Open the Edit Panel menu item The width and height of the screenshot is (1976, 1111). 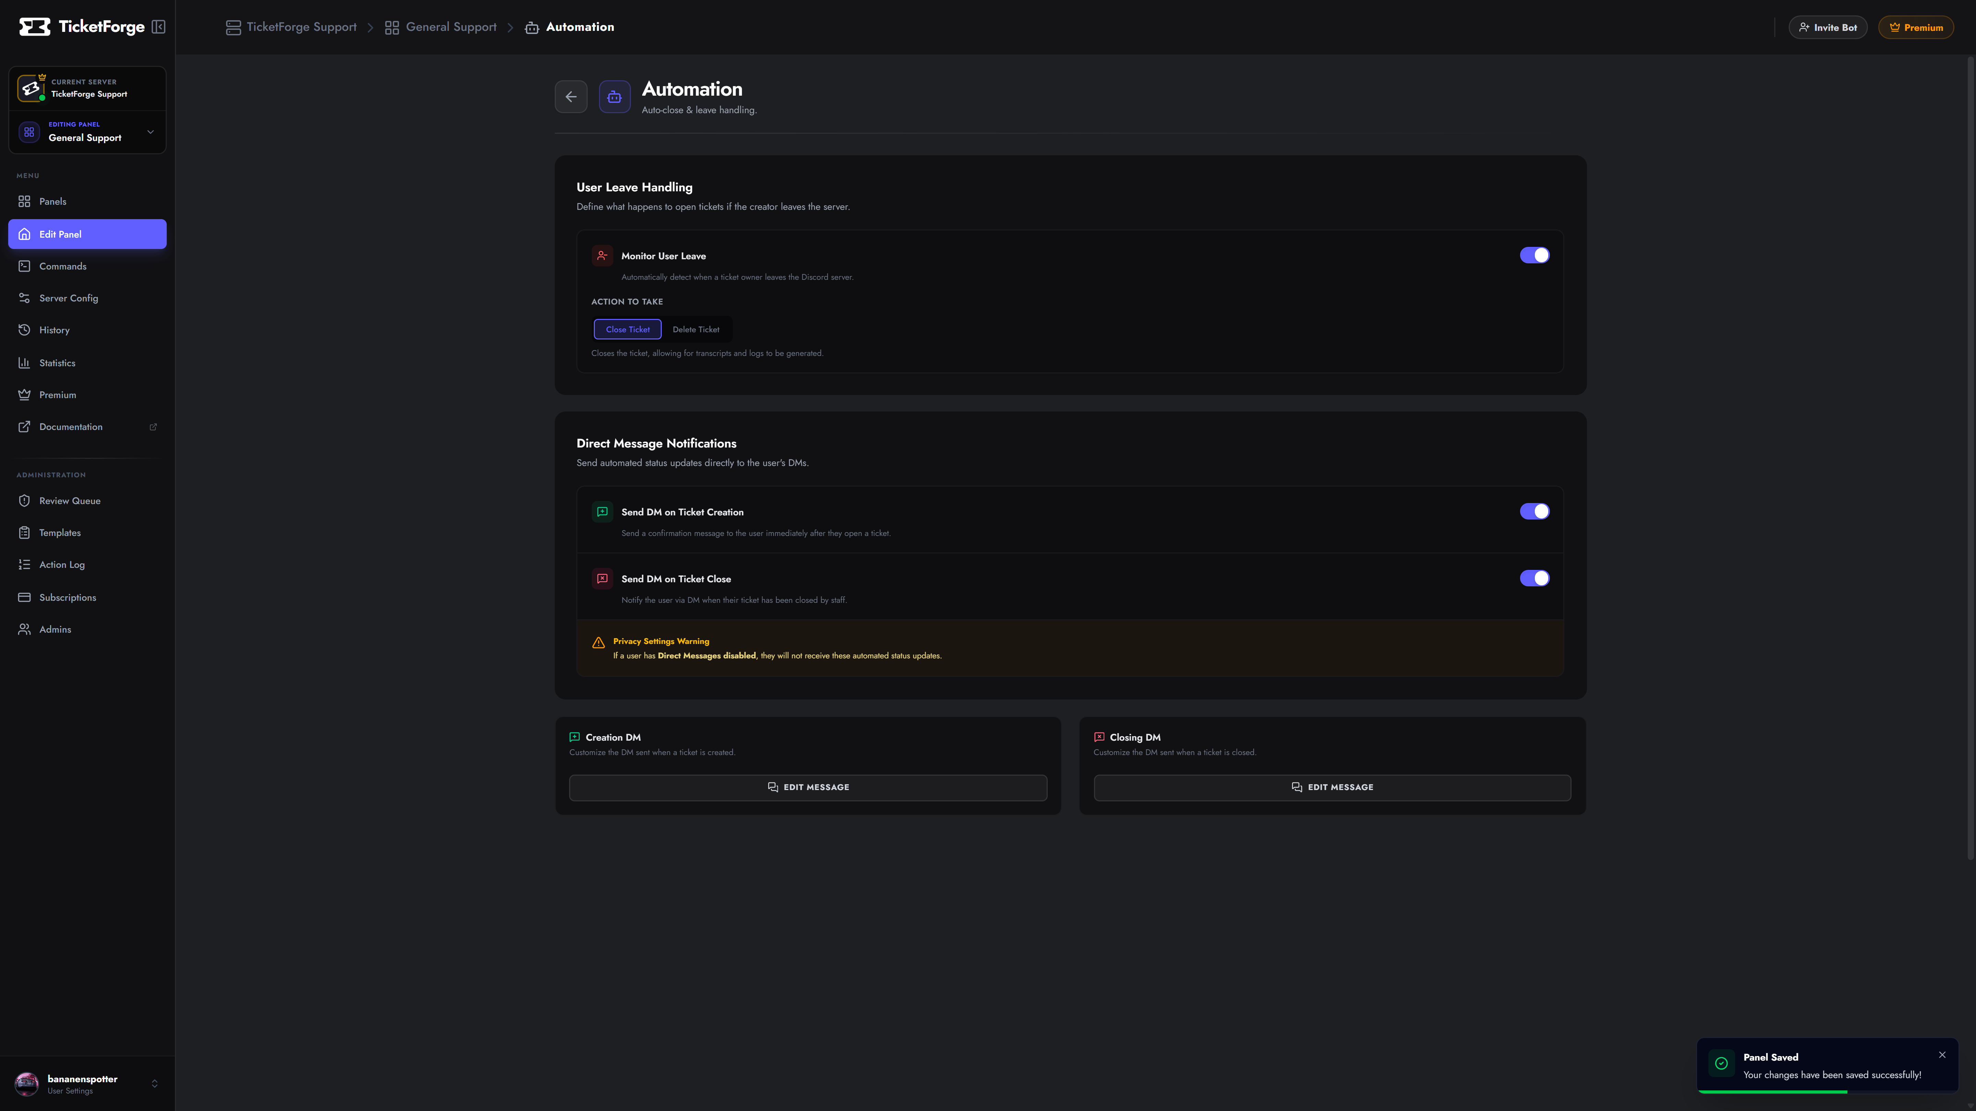87,234
